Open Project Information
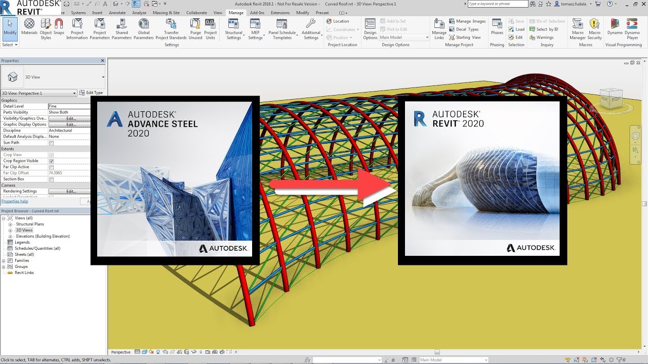This screenshot has height=364, width=648. point(77,29)
